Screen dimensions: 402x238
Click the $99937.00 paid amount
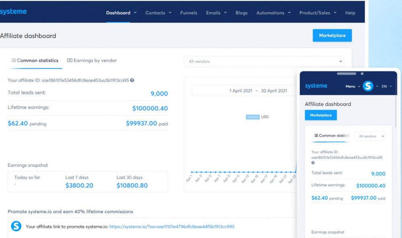[x=141, y=123]
